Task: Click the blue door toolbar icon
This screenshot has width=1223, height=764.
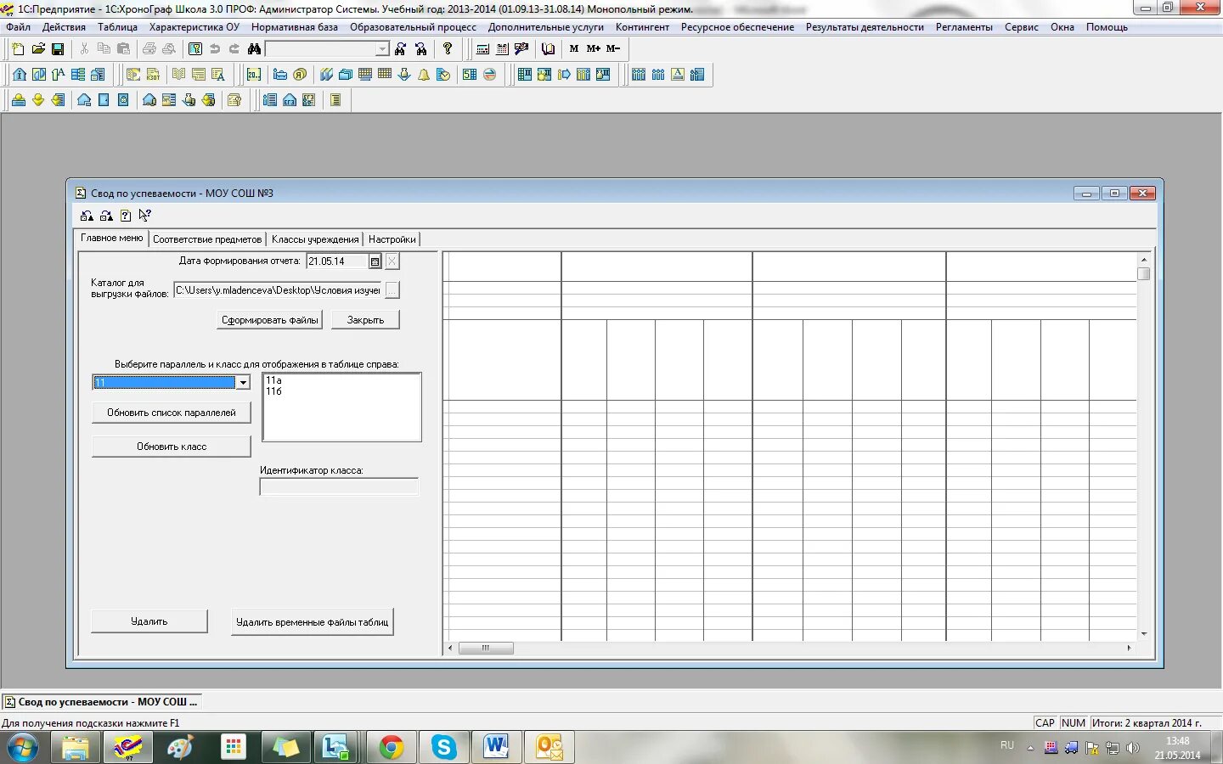Action: (x=104, y=100)
